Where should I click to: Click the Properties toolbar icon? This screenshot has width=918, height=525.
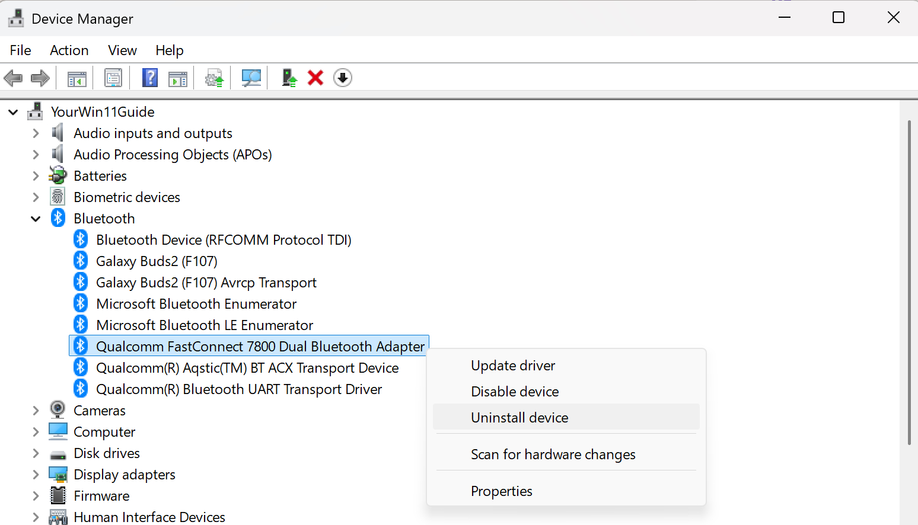coord(113,78)
